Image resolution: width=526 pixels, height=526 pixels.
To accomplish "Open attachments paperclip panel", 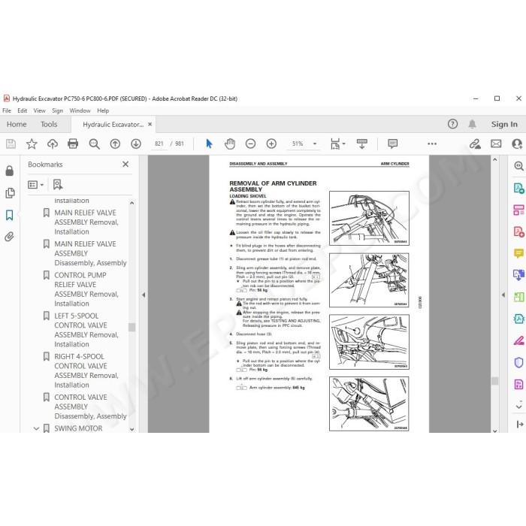I will [9, 237].
